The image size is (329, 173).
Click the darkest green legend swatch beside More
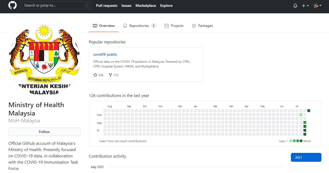click(301, 141)
